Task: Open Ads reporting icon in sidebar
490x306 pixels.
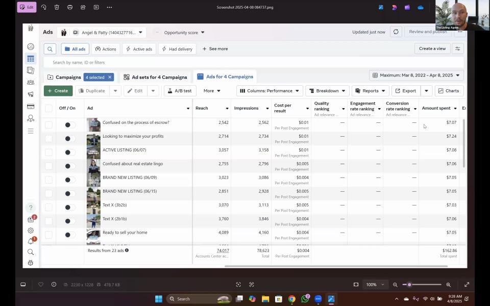Action: pos(31,70)
